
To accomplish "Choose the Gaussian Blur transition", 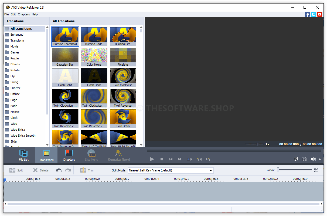I will 65,57.
